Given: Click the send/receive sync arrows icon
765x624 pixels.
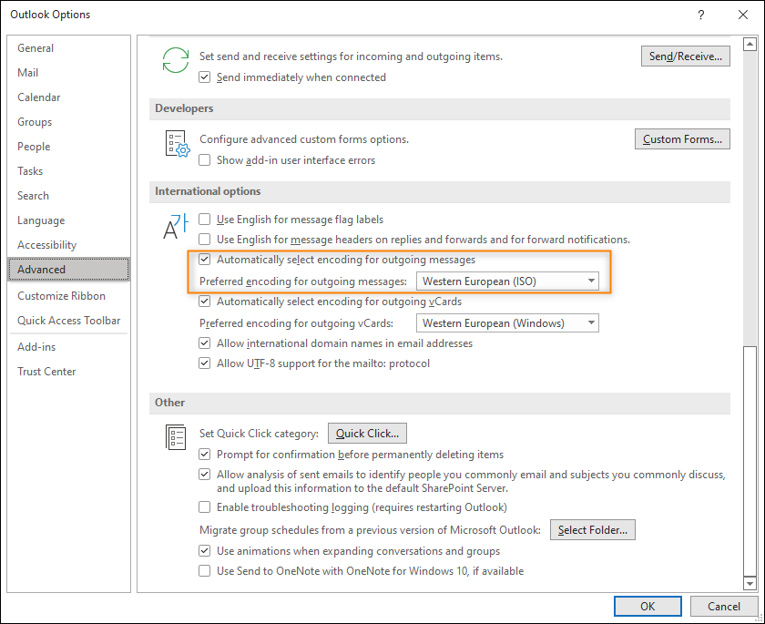Looking at the screenshot, I should (175, 60).
